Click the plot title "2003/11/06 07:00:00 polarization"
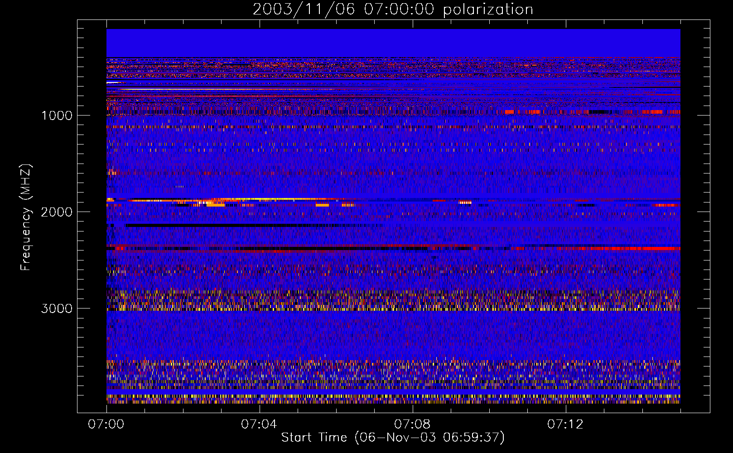733x453 pixels. tap(393, 9)
